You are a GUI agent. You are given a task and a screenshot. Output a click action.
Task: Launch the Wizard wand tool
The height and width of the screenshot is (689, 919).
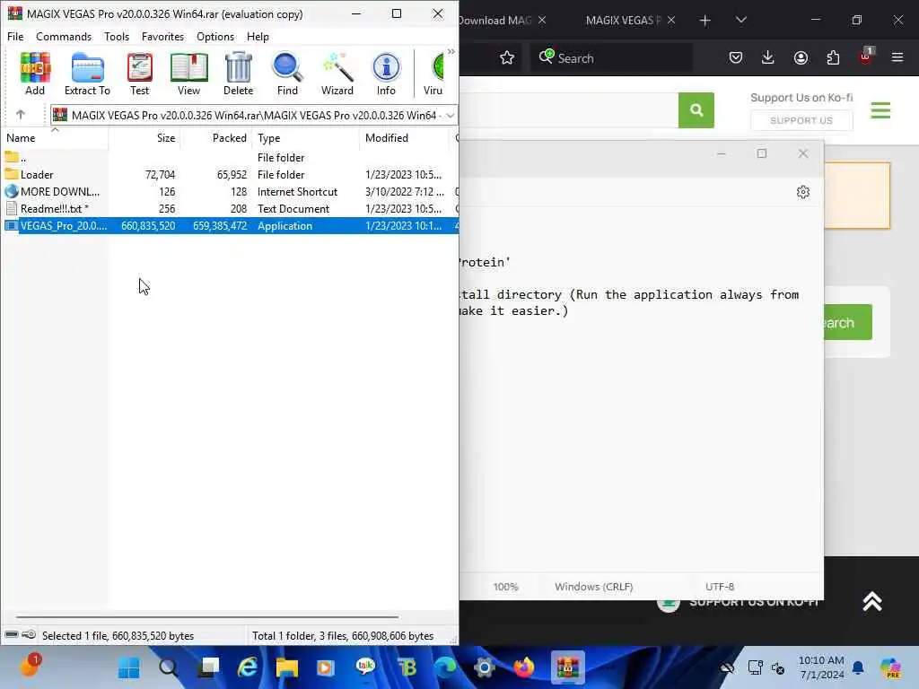point(337,74)
